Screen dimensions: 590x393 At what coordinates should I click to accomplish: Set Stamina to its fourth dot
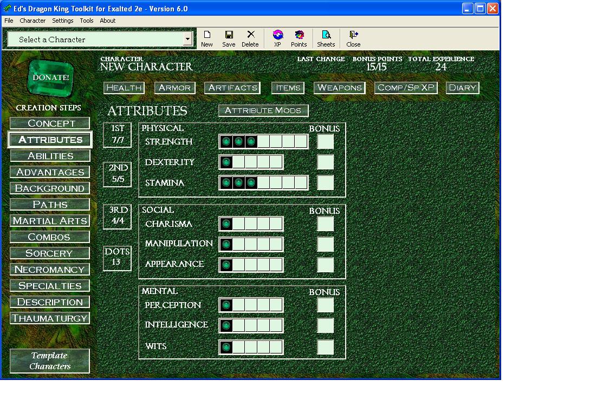click(263, 183)
